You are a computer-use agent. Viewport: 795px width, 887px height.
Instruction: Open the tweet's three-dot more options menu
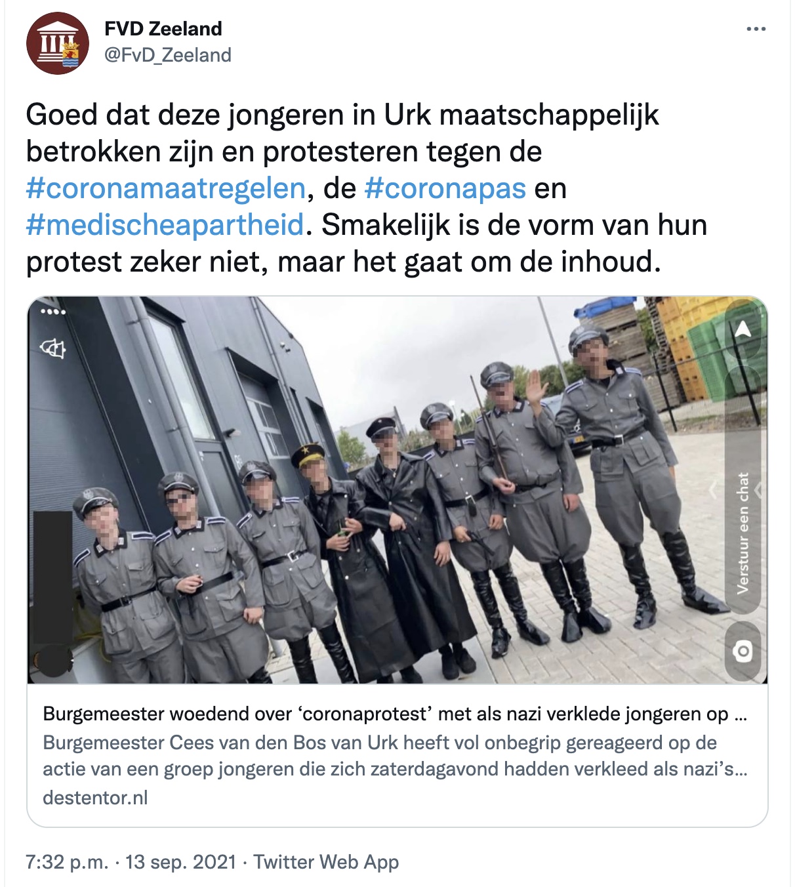pos(756,30)
